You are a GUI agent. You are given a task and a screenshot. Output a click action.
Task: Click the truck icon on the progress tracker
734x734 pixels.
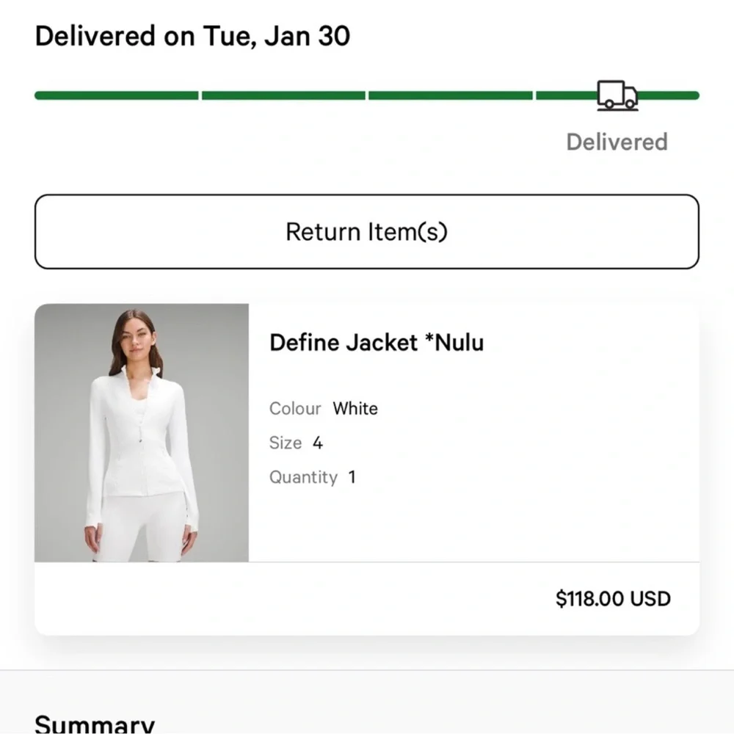click(x=617, y=94)
